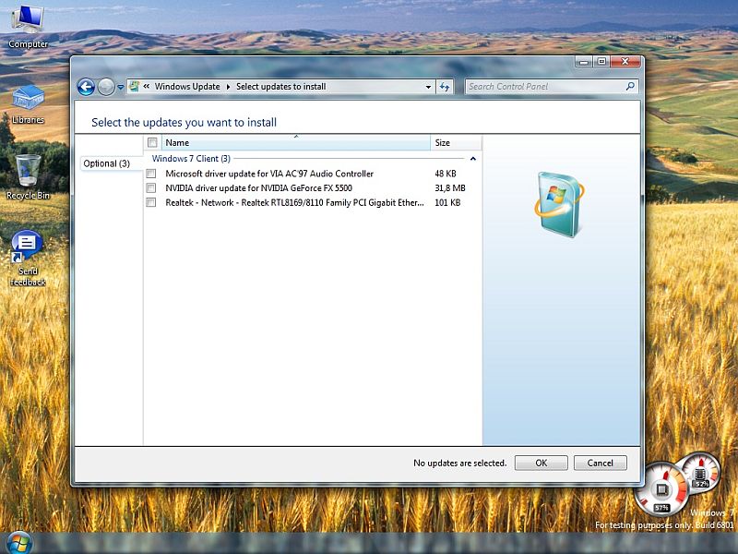Click the memory meter gadget dial
Image resolution: width=738 pixels, height=554 pixels.
(x=701, y=473)
